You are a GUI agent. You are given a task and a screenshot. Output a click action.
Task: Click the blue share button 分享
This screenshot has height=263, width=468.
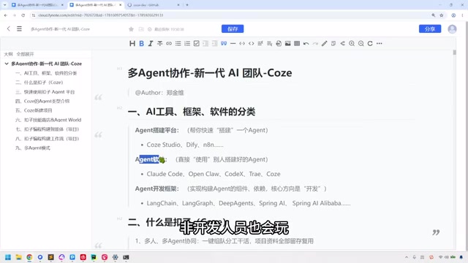[x=430, y=29]
